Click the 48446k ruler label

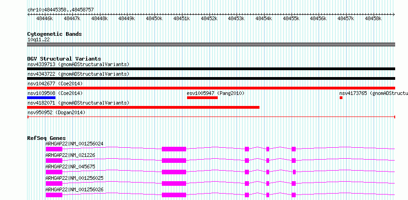tap(45, 18)
